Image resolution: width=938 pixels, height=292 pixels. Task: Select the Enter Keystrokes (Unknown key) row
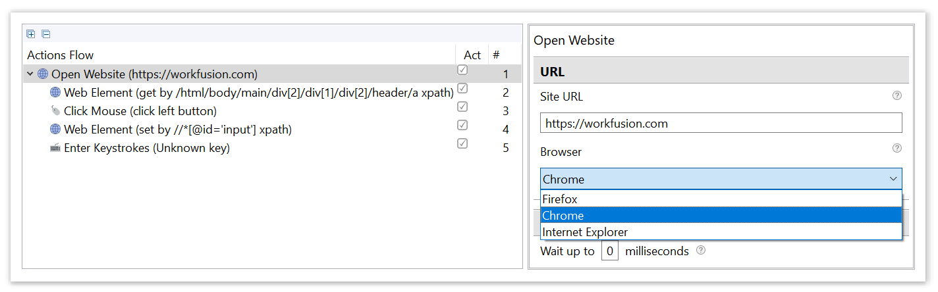273,148
